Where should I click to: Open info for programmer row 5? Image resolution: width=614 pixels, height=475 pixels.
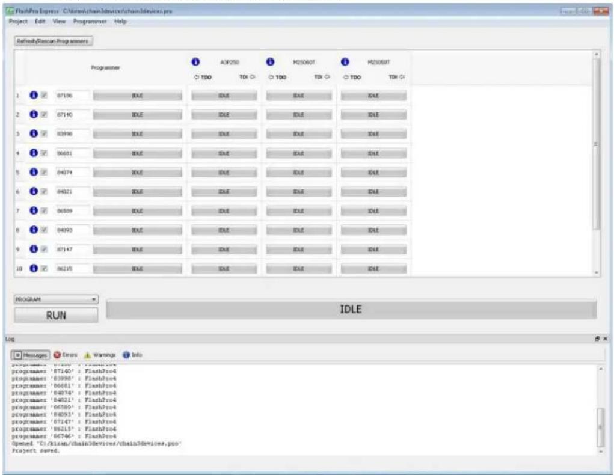tap(34, 171)
